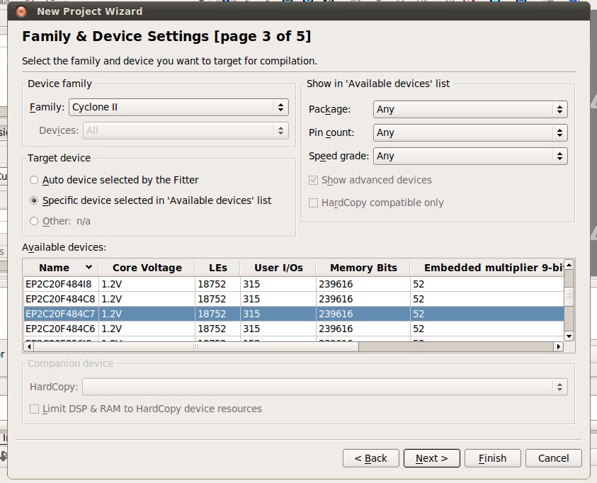This screenshot has height=483, width=597.
Task: Open the Package dropdown
Action: pos(470,109)
